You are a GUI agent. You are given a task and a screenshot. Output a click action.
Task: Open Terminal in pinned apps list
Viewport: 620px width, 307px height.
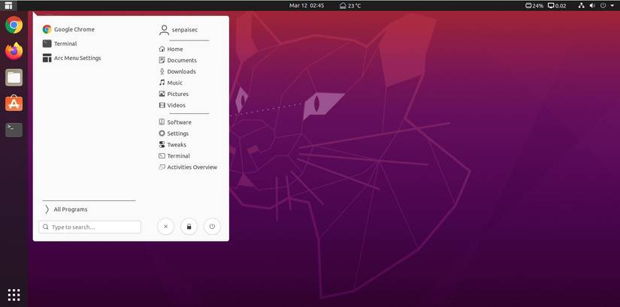pos(59,44)
